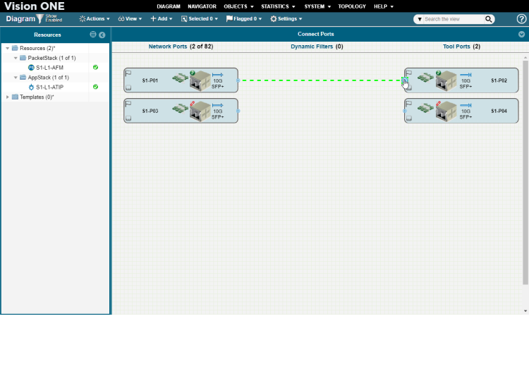Click the Tool Ports link
This screenshot has height=381, width=529.
click(x=456, y=47)
